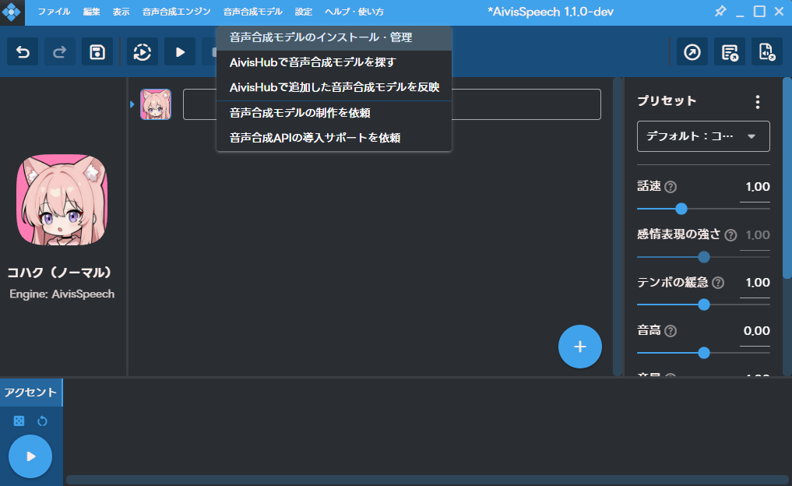Play audio from the top toolbar
The width and height of the screenshot is (792, 486).
[180, 51]
